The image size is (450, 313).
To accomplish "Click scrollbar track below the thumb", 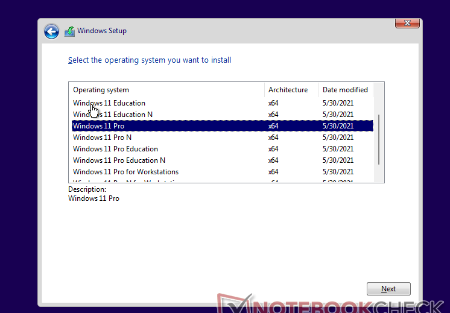I will (x=379, y=174).
